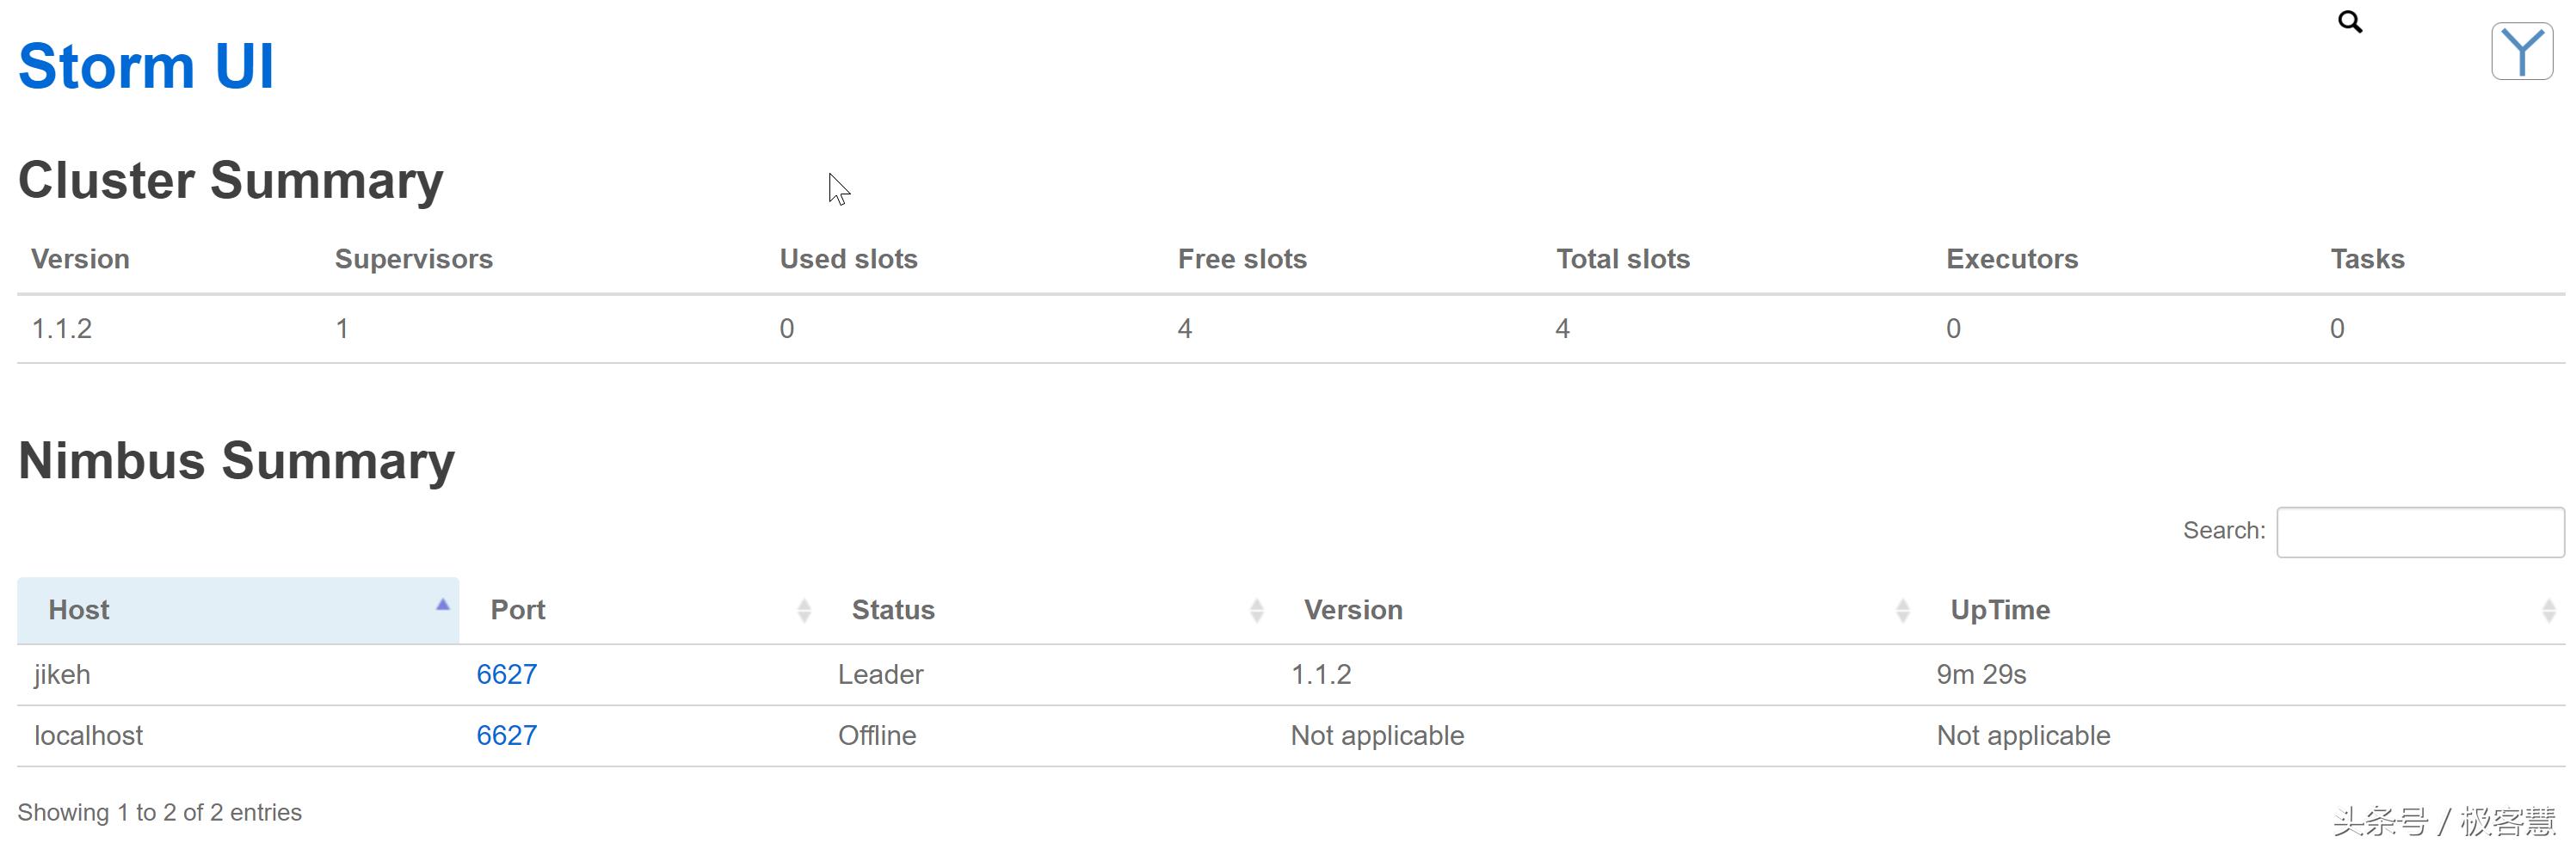The height and width of the screenshot is (849, 2576).
Task: Open port 6627 link for jikeh
Action: pyautogui.click(x=506, y=675)
